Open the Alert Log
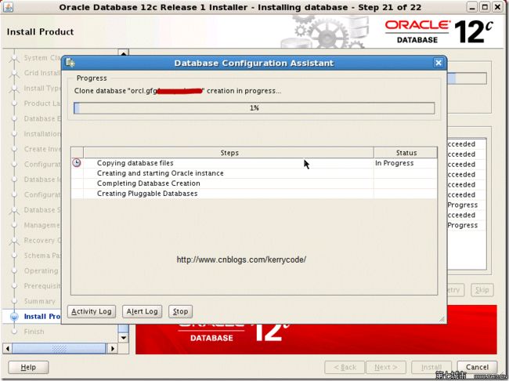The height and width of the screenshot is (381, 509). click(x=142, y=311)
